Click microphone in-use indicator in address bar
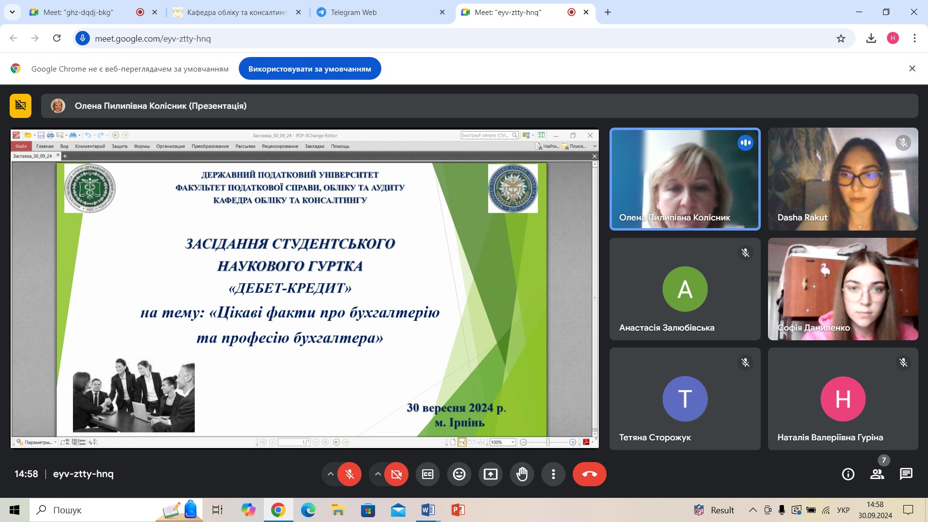928x522 pixels. pyautogui.click(x=83, y=38)
